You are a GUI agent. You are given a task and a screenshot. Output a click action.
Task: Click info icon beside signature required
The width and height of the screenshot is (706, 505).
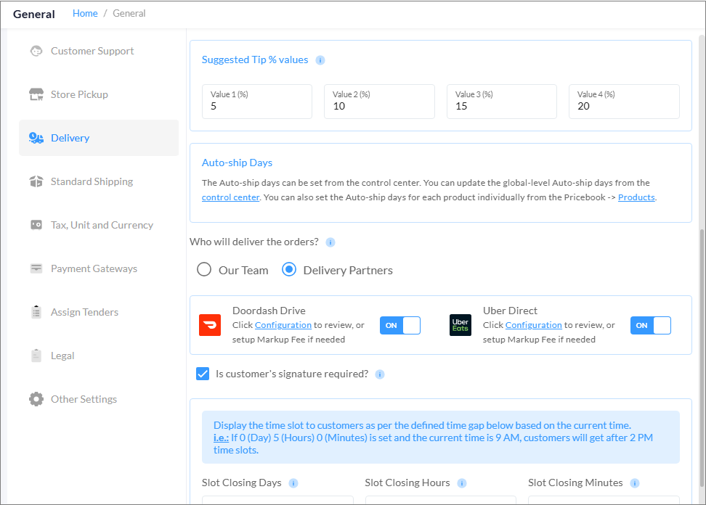pyautogui.click(x=380, y=374)
